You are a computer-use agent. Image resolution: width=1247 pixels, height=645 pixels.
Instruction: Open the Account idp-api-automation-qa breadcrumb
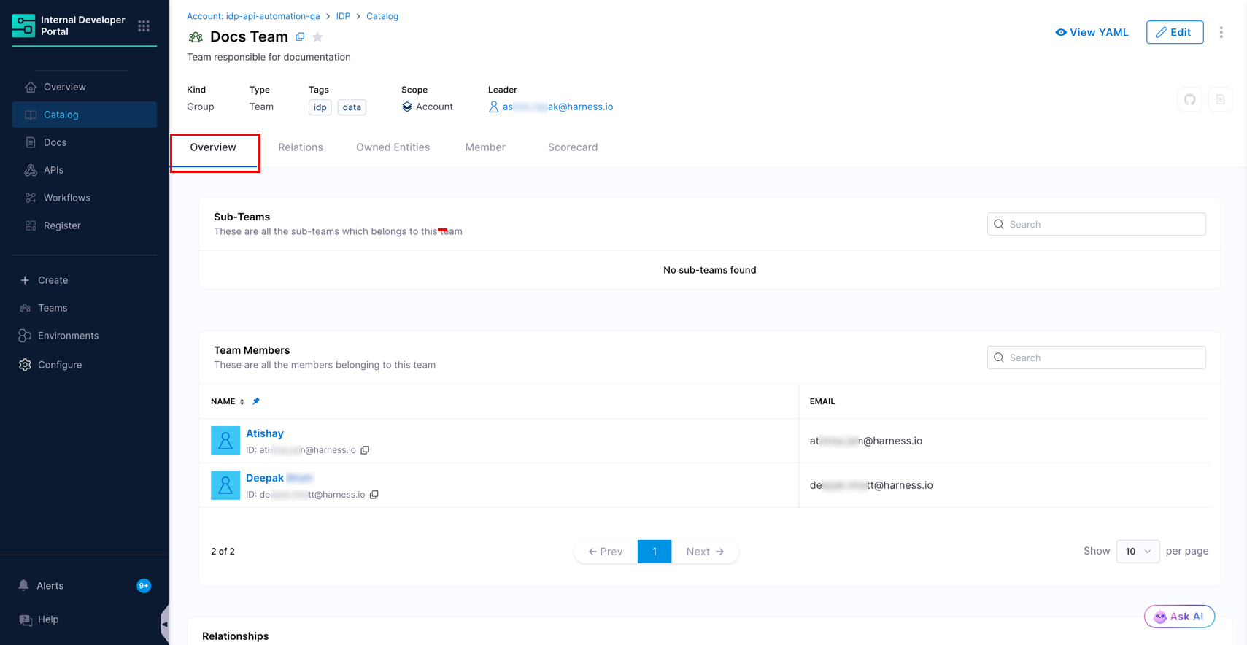point(253,16)
